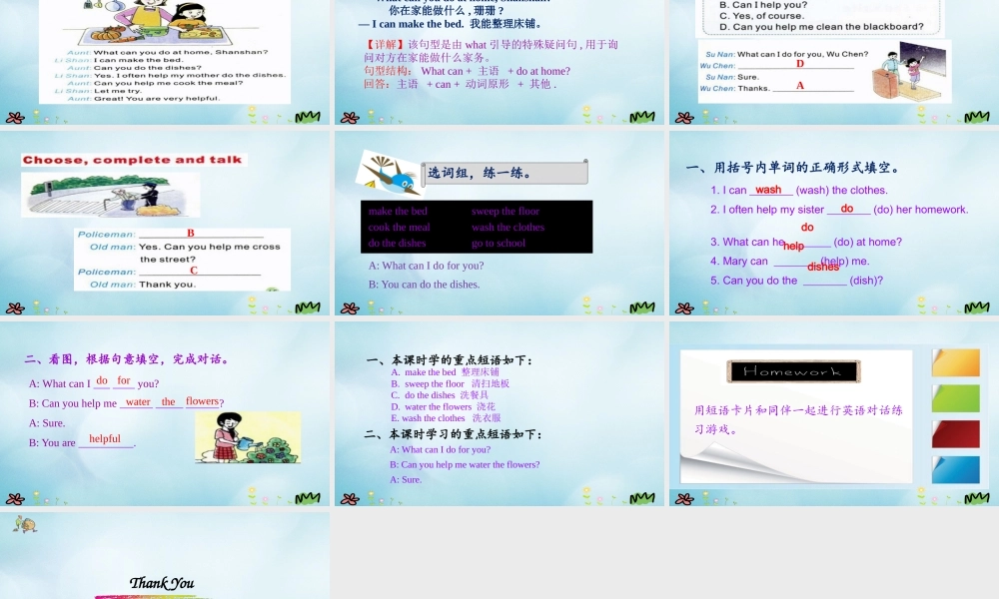Click 'B. sweep the floor 清扫地板' phrase
The height and width of the screenshot is (599, 999).
[x=450, y=383]
